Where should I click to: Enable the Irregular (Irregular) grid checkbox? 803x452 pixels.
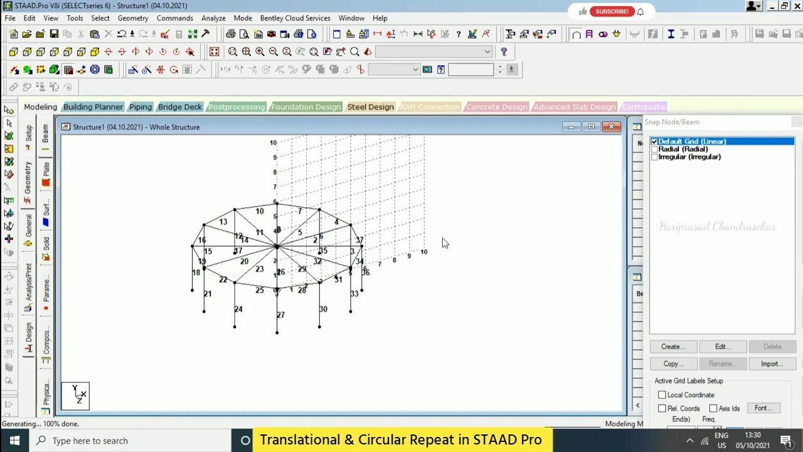654,157
